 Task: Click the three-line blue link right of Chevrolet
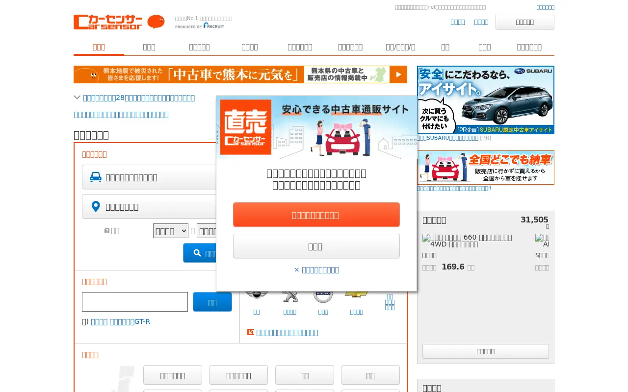(x=390, y=302)
